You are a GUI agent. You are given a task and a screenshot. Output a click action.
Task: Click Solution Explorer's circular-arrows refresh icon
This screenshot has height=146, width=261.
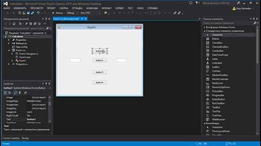point(31,24)
